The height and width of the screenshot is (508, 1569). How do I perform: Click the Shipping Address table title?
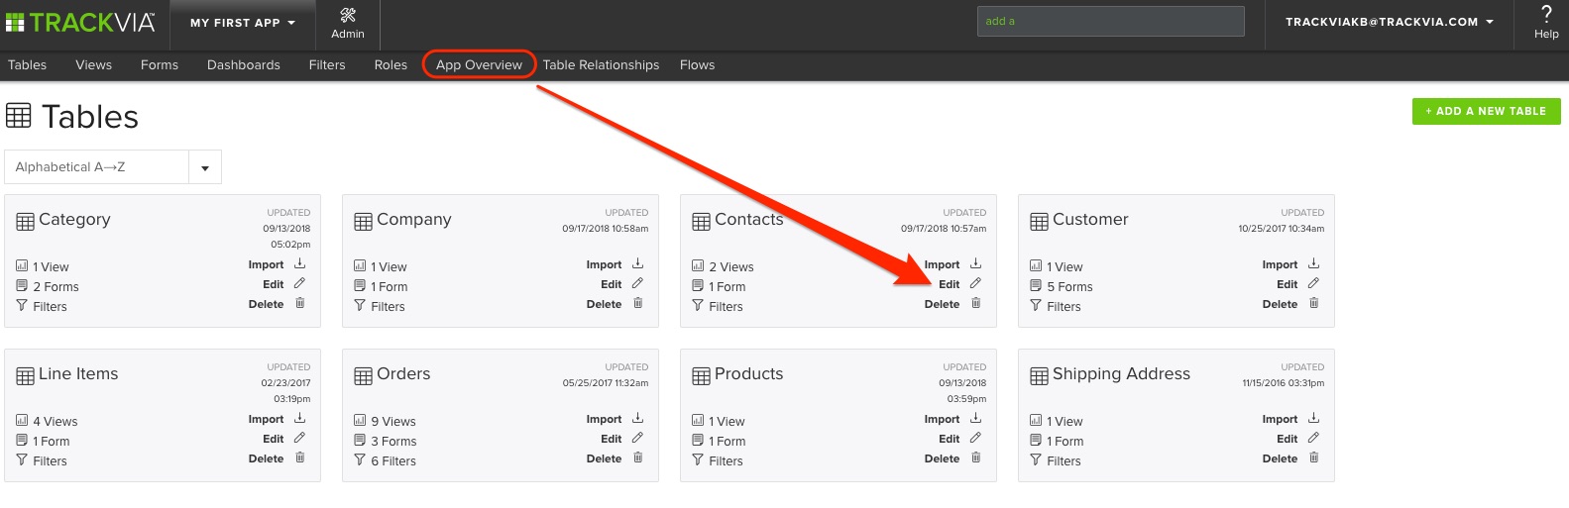click(1121, 374)
